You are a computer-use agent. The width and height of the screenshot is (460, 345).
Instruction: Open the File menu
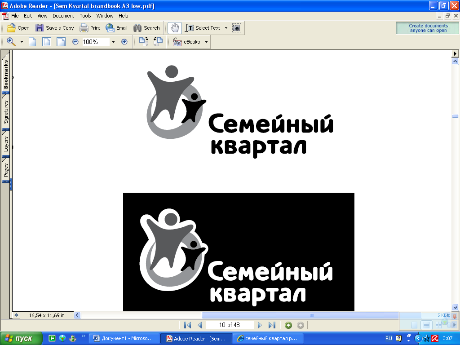15,16
